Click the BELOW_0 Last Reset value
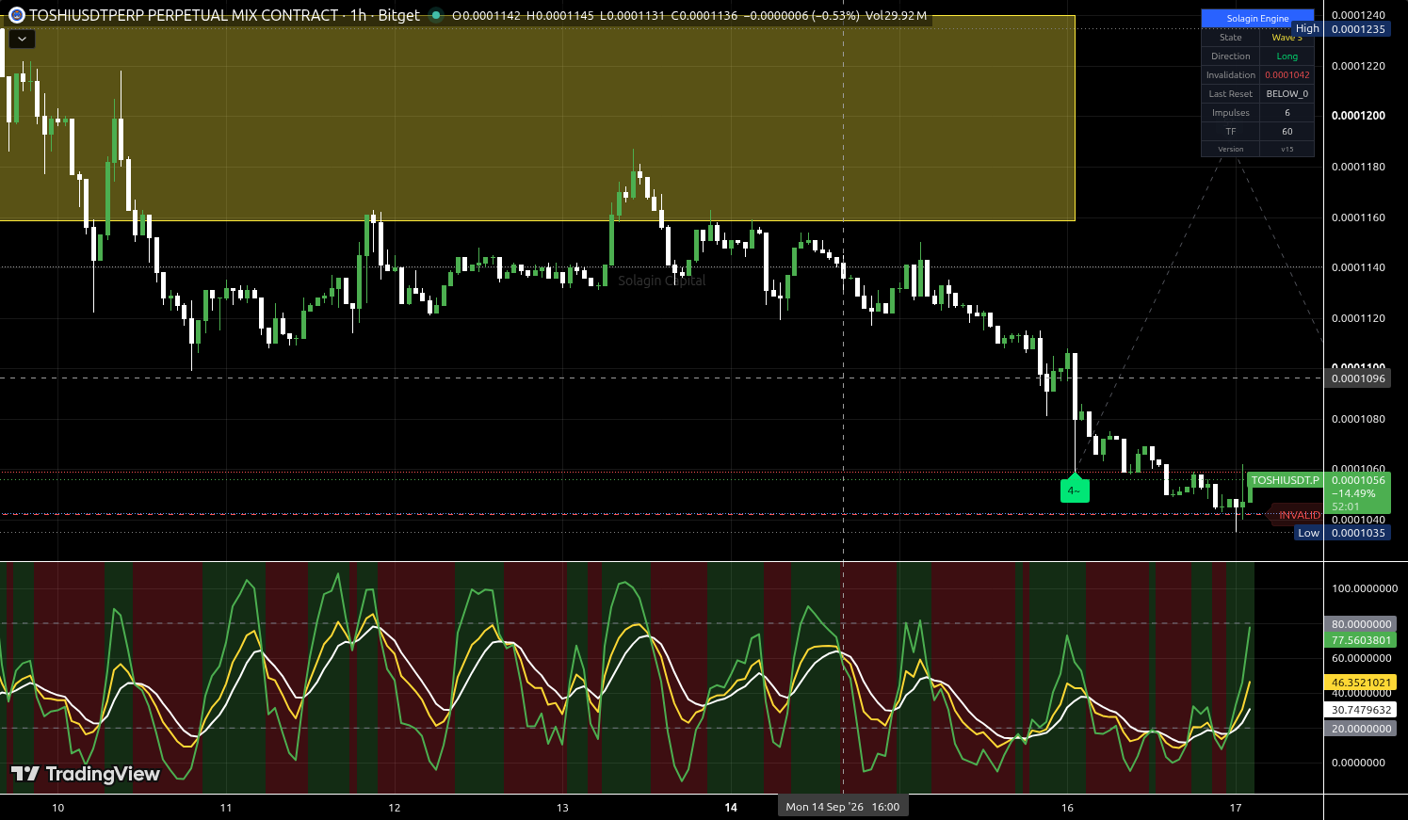The width and height of the screenshot is (1408, 820). (1287, 94)
